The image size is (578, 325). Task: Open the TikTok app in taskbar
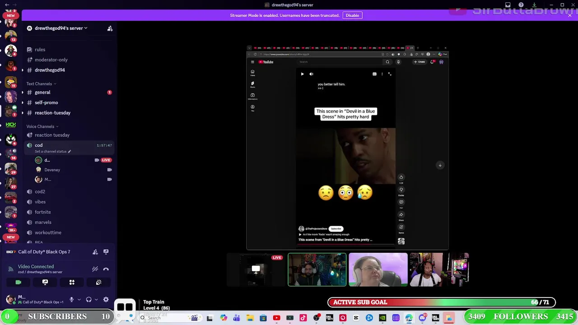303,318
